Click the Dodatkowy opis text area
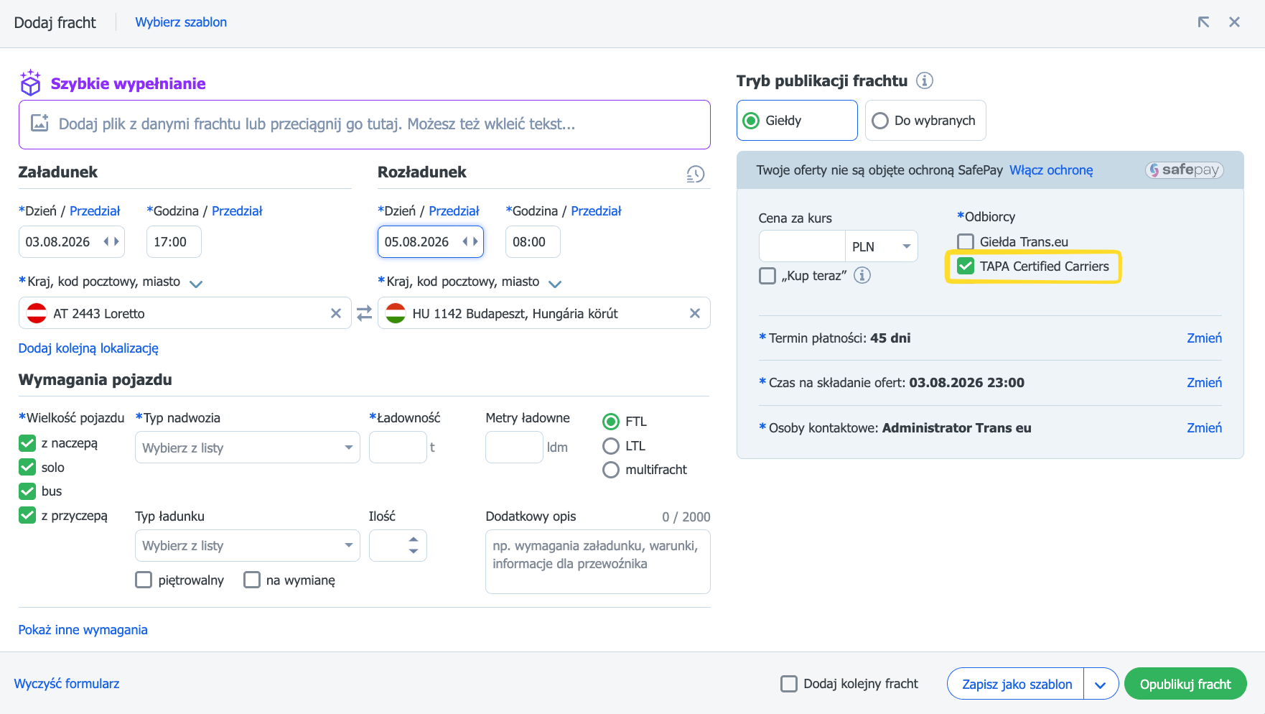The width and height of the screenshot is (1265, 714). [598, 562]
